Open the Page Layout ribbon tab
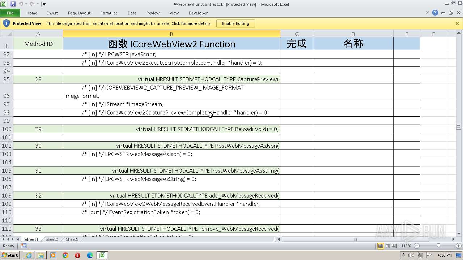The image size is (463, 260). click(x=79, y=13)
